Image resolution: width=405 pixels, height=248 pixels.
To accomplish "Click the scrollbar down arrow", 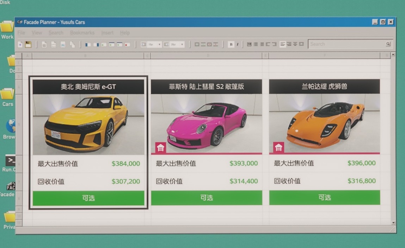I will (393, 223).
